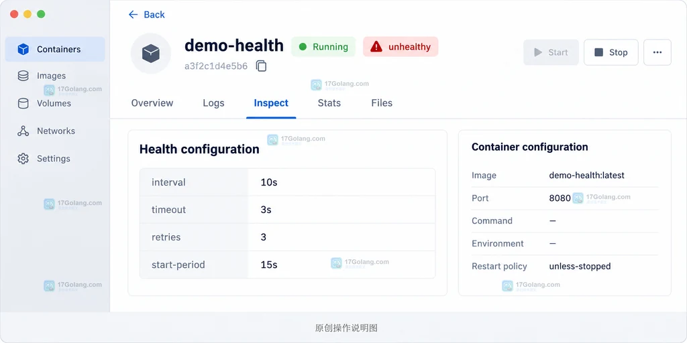Open the Stats tab
Screen dimensions: 687x343
(329, 102)
